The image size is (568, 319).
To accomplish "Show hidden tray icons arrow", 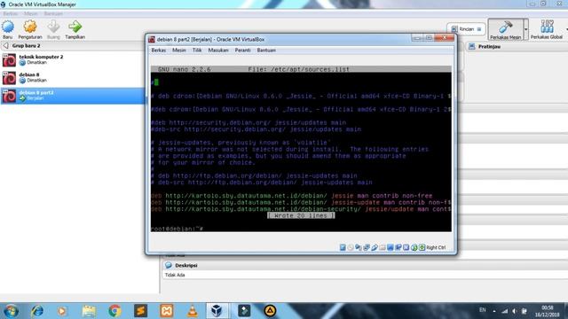I will click(x=494, y=311).
